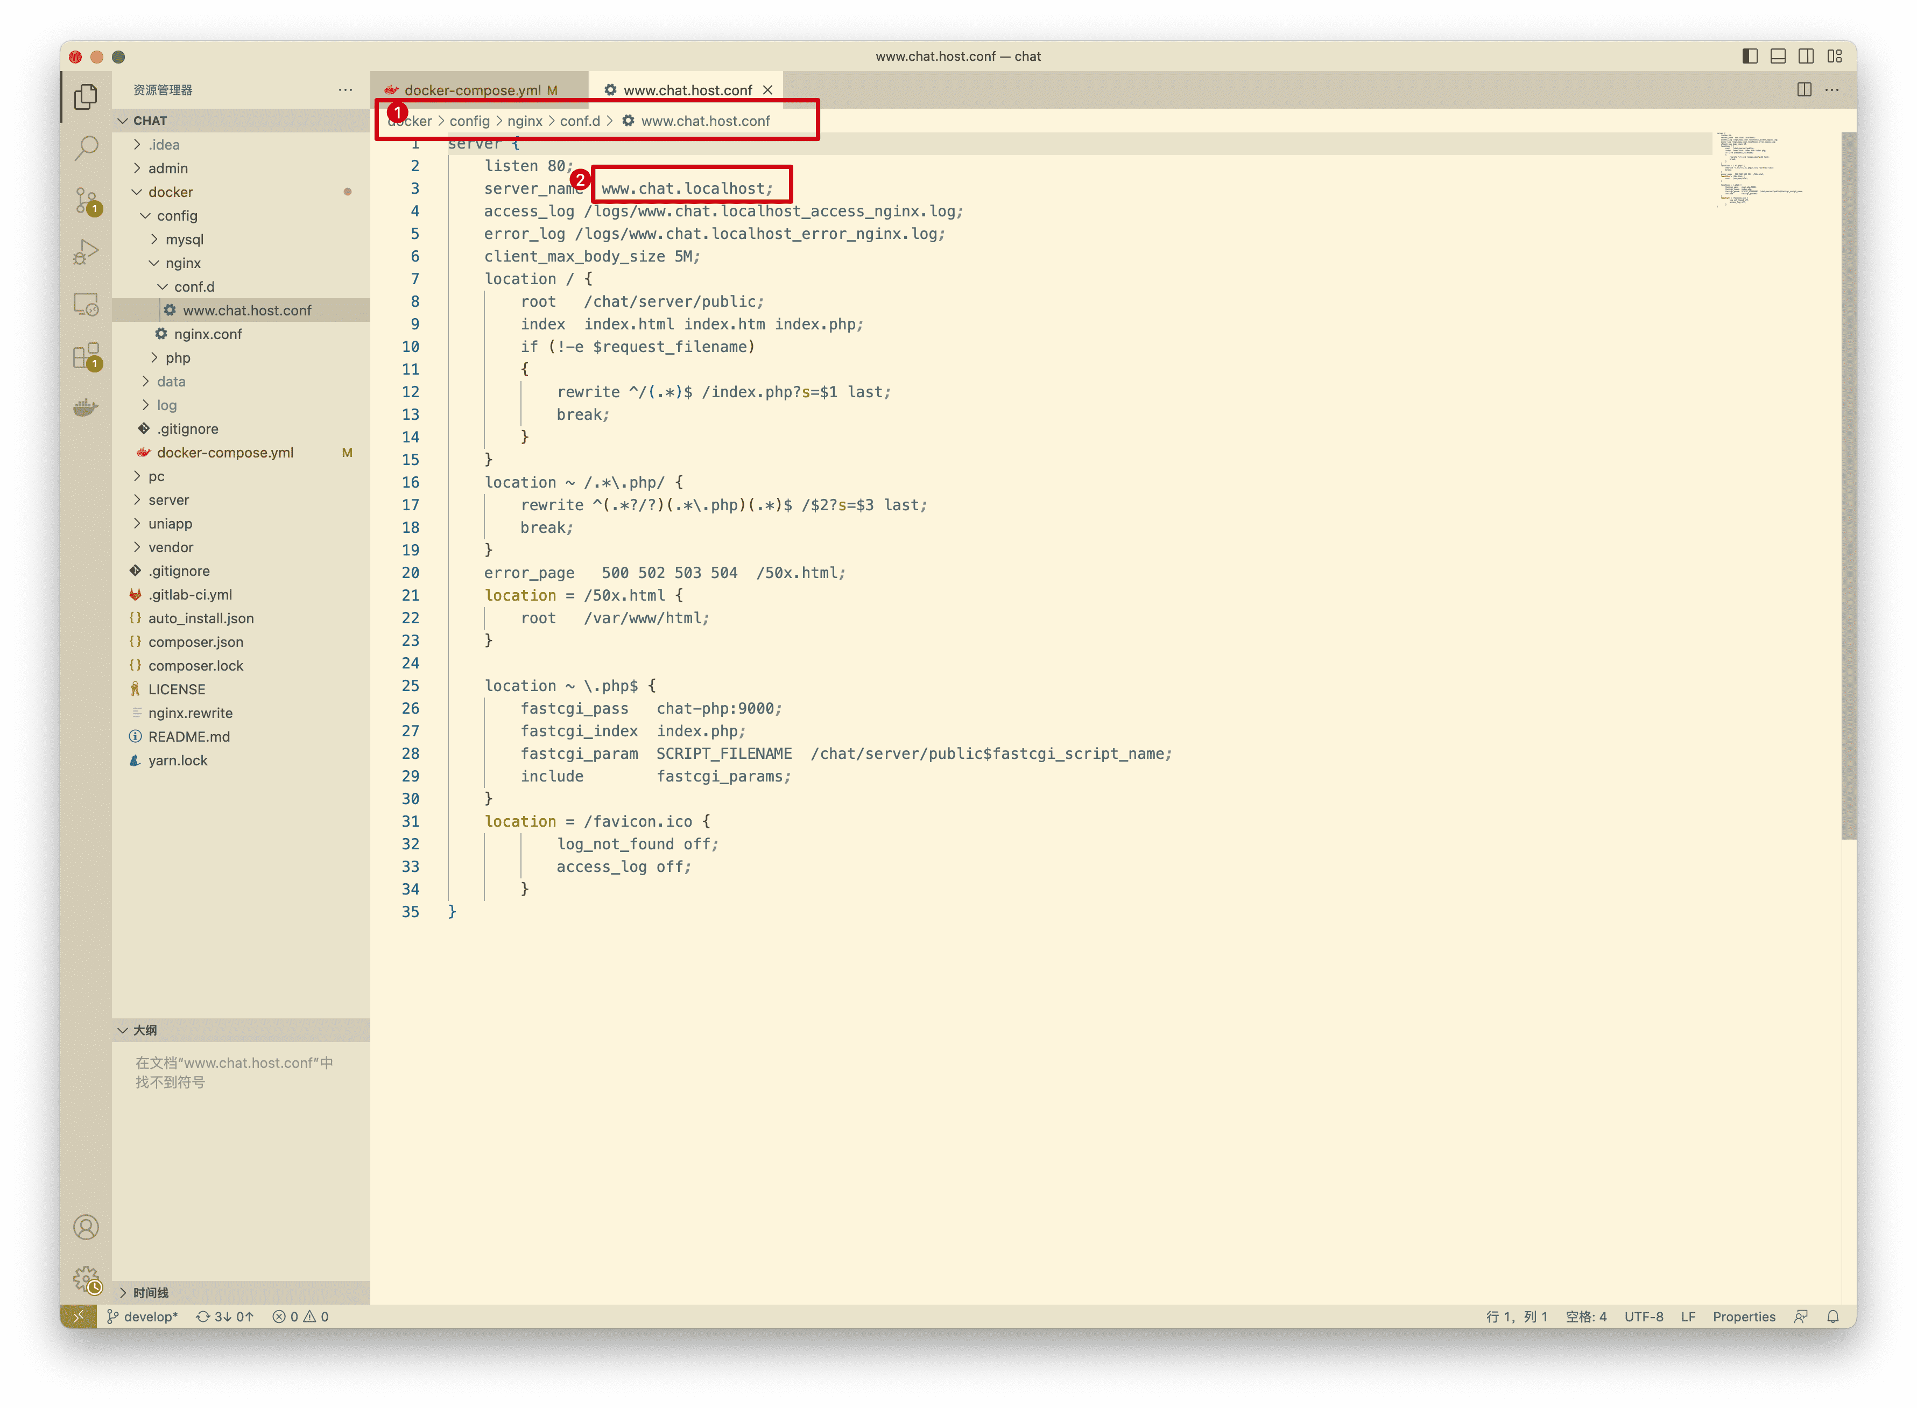Image resolution: width=1917 pixels, height=1408 pixels.
Task: Collapse the 大纲 outline section
Action: point(241,1030)
